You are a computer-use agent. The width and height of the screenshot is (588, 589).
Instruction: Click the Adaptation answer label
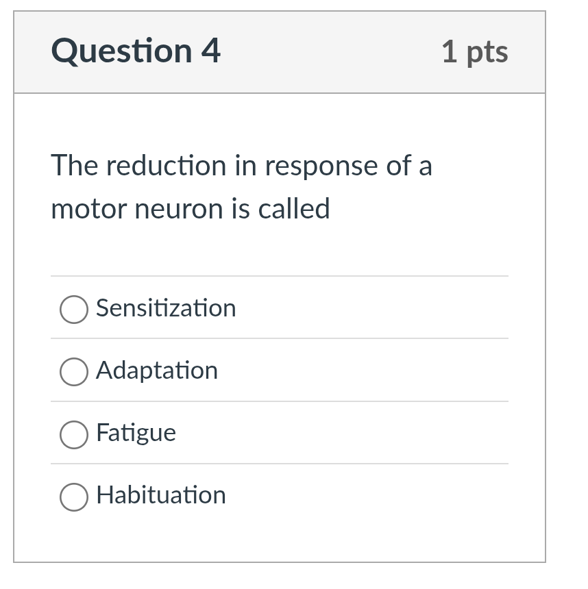156,371
